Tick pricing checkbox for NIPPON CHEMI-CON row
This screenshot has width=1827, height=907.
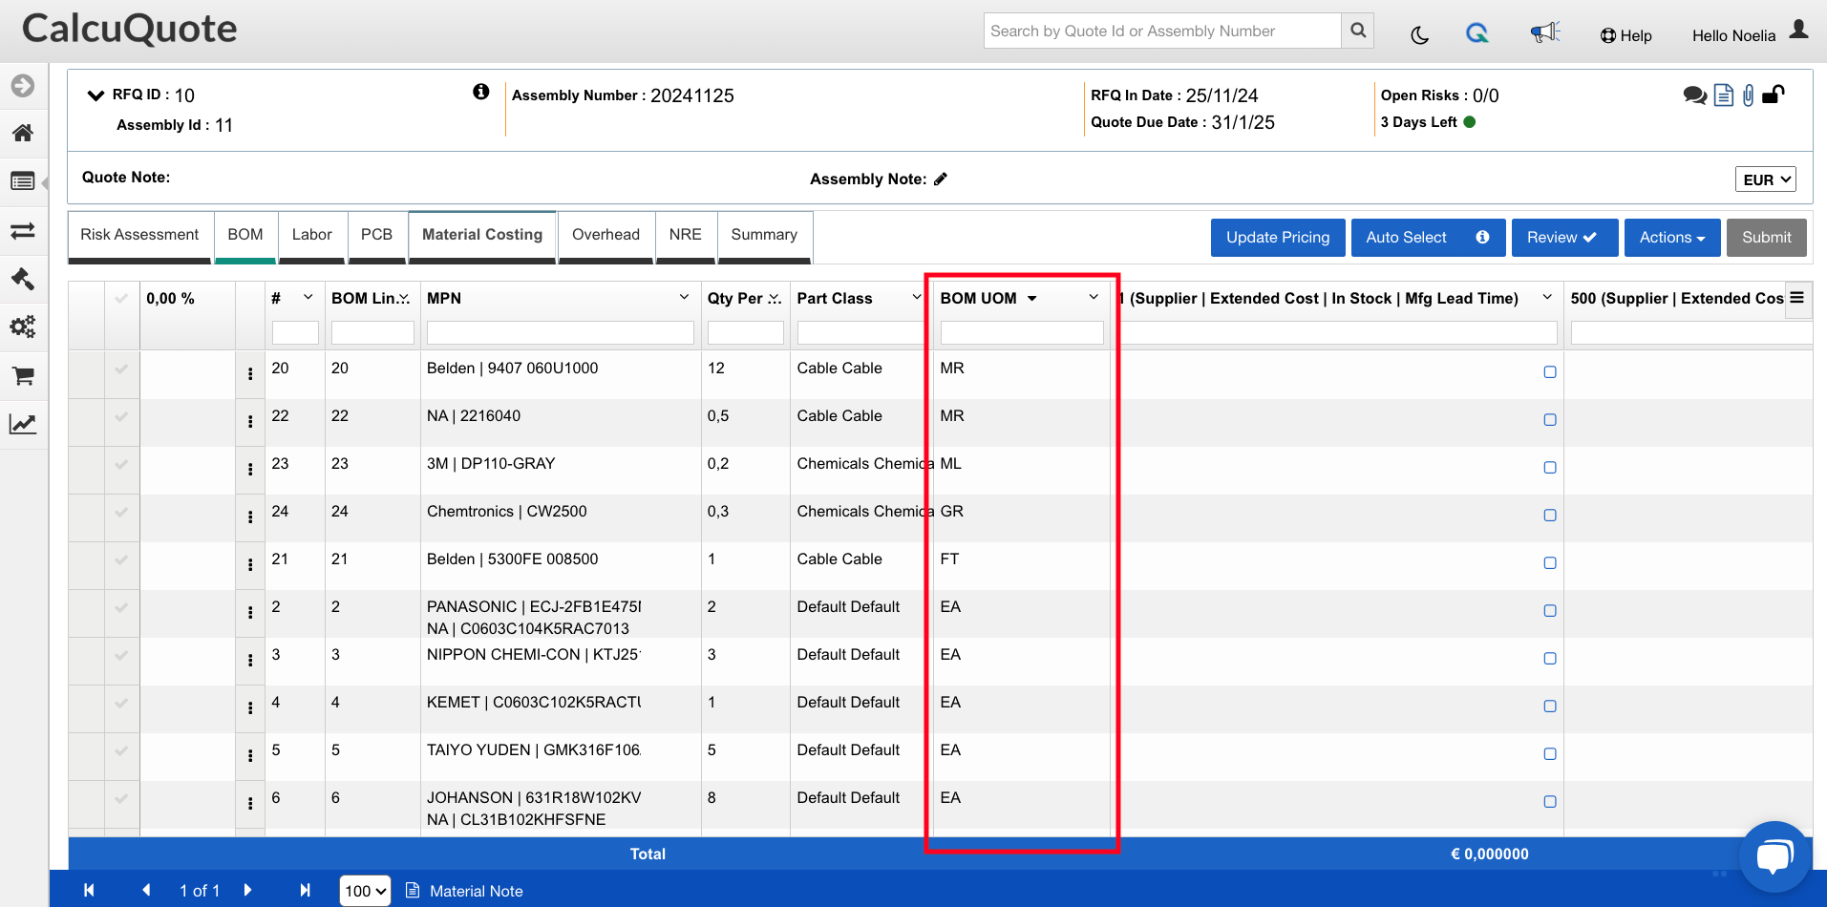tap(1550, 659)
